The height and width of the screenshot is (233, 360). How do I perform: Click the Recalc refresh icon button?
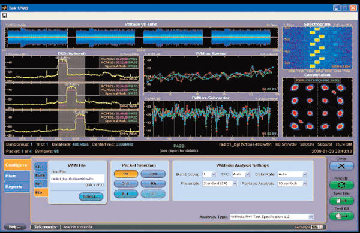tap(341, 185)
